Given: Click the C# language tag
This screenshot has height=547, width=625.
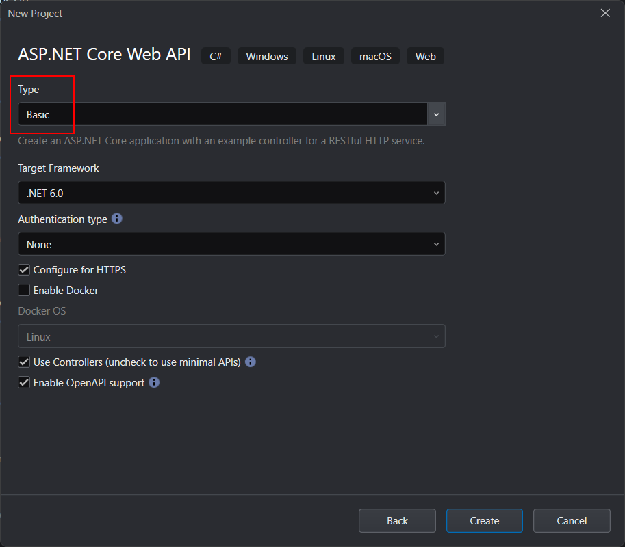Looking at the screenshot, I should (x=216, y=56).
